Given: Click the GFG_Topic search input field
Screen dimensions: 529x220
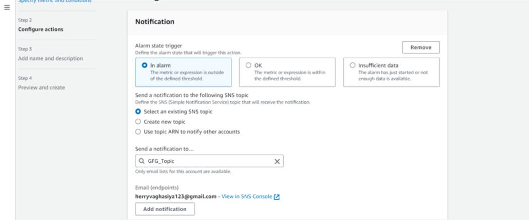Looking at the screenshot, I should [x=209, y=161].
